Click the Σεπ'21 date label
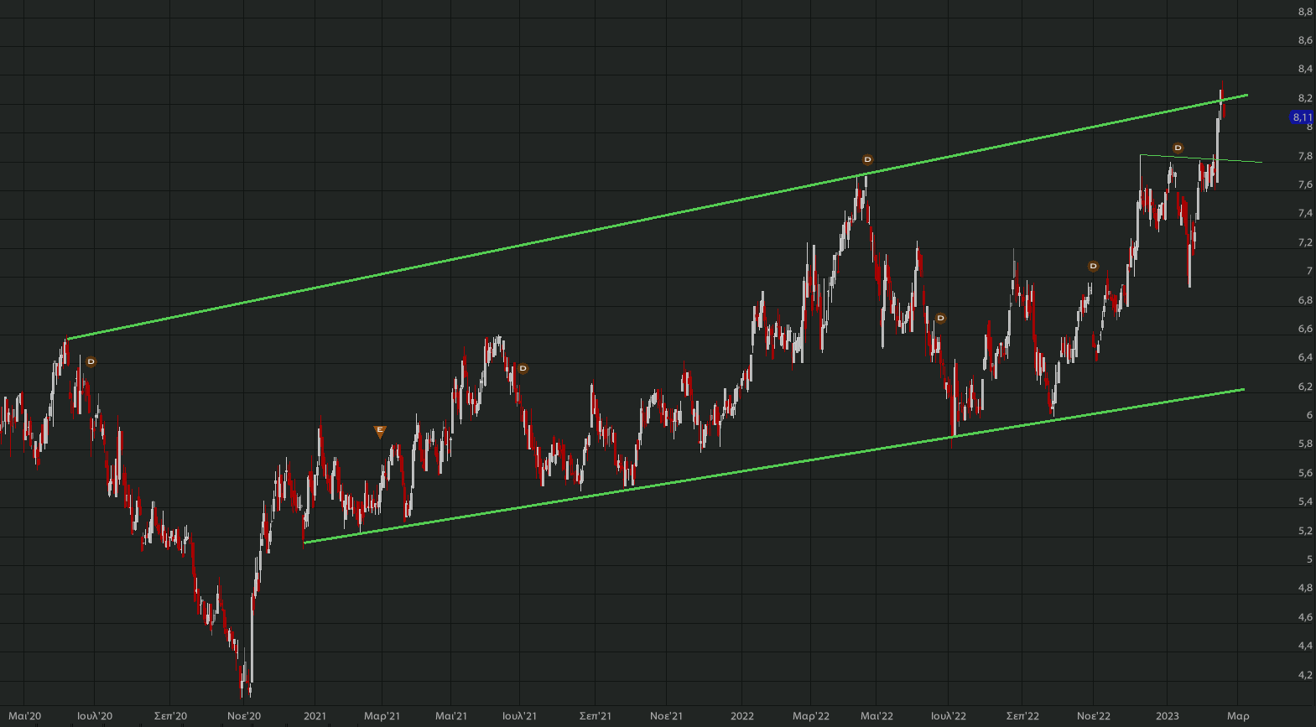Screen dimensions: 1316x727 pyautogui.click(x=596, y=716)
